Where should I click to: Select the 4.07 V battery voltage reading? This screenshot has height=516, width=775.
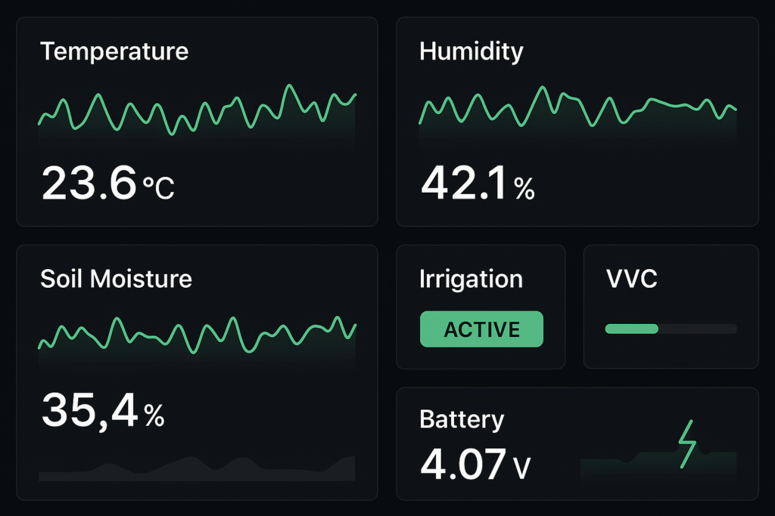tap(475, 464)
